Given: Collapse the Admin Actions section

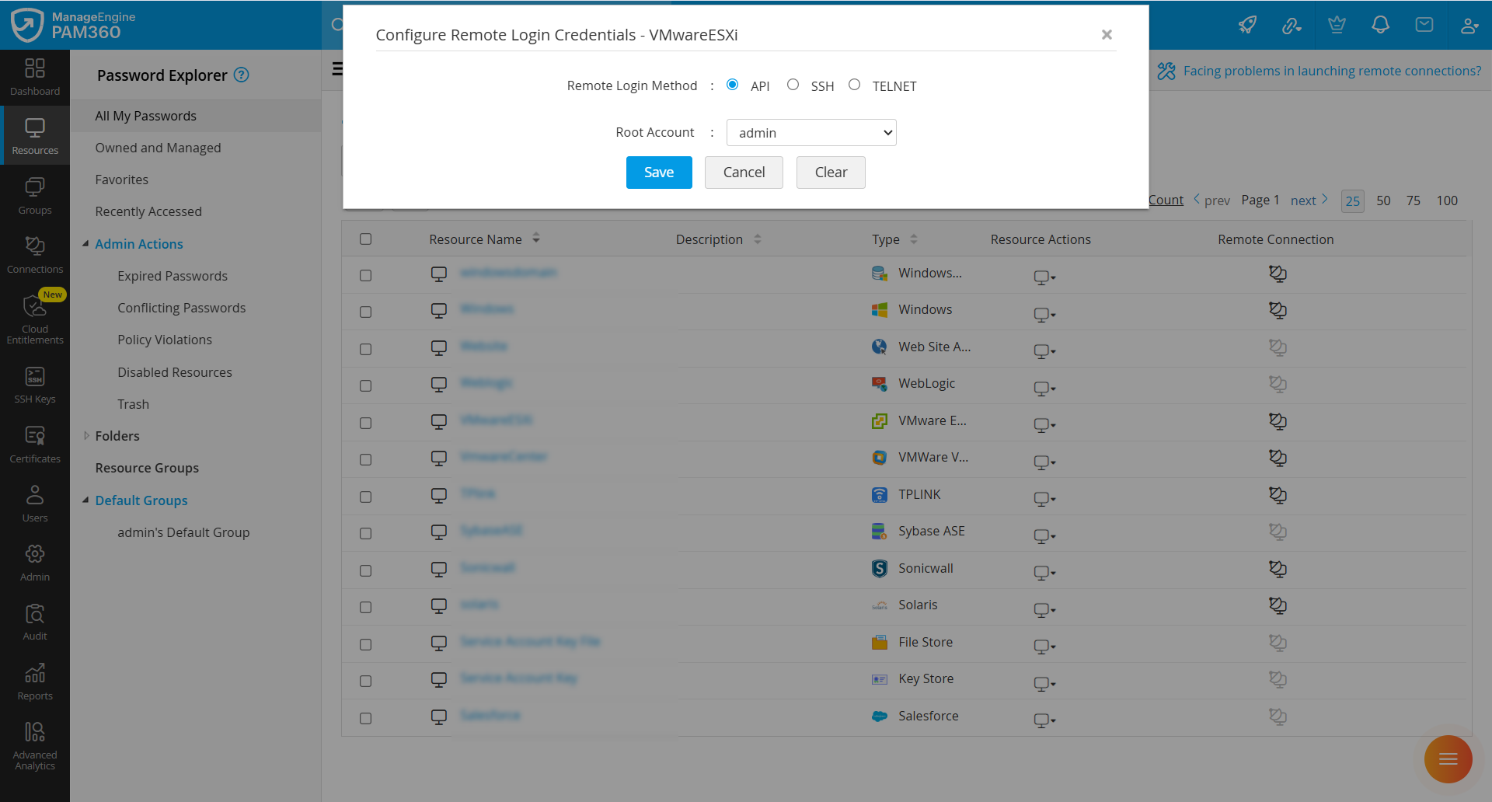Looking at the screenshot, I should pos(85,243).
